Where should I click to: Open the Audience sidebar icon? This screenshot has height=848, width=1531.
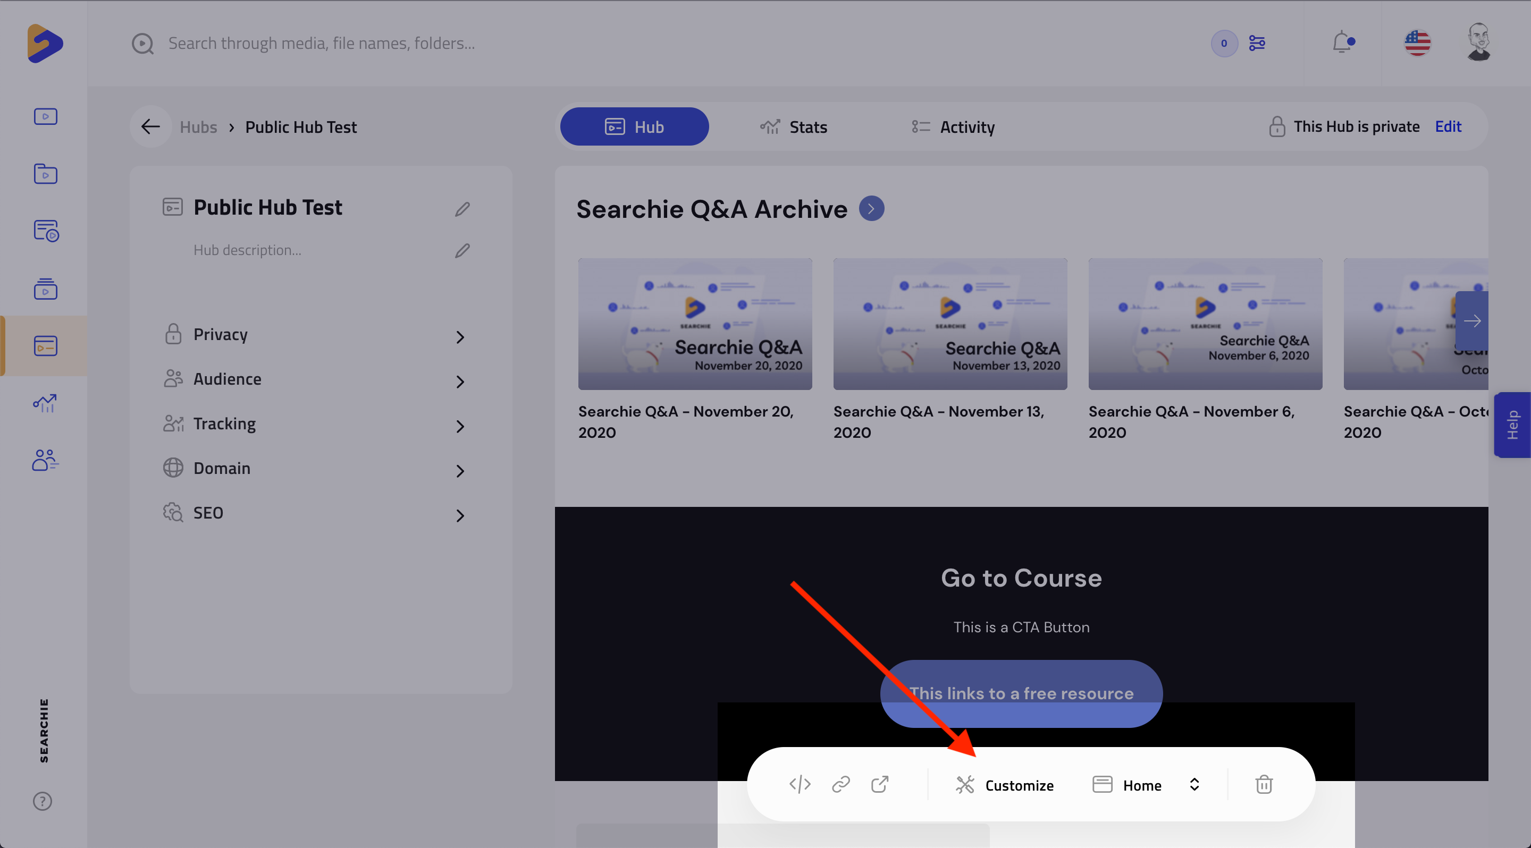45,460
